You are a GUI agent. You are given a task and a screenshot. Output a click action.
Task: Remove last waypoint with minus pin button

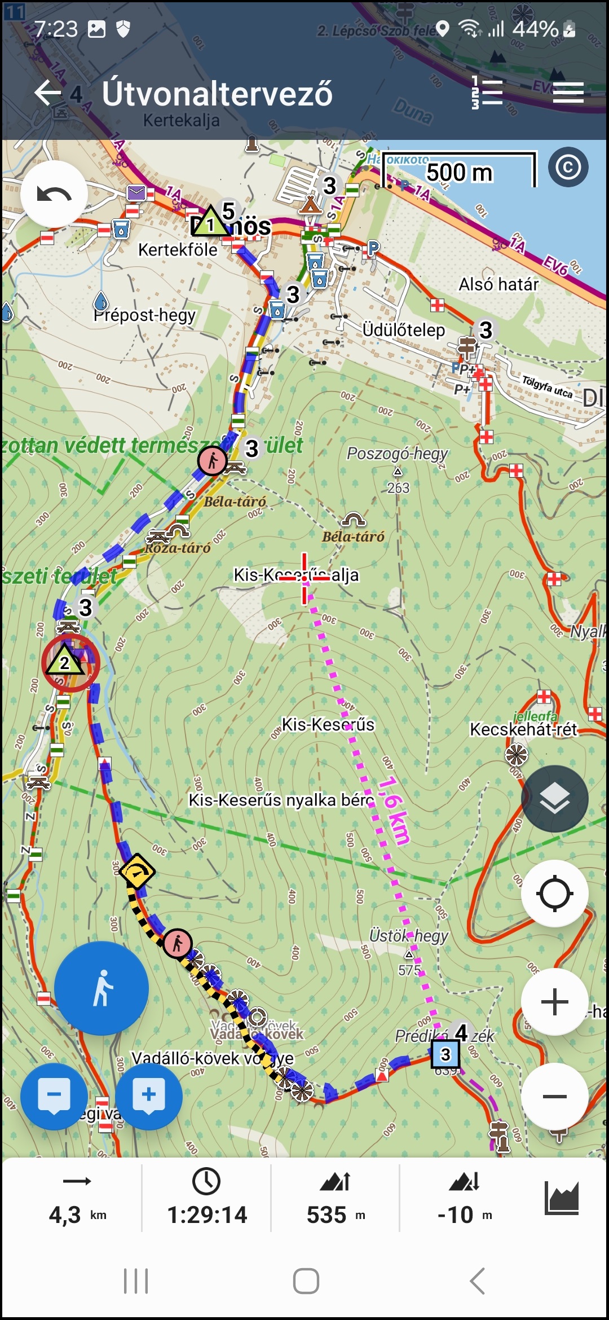(54, 1096)
